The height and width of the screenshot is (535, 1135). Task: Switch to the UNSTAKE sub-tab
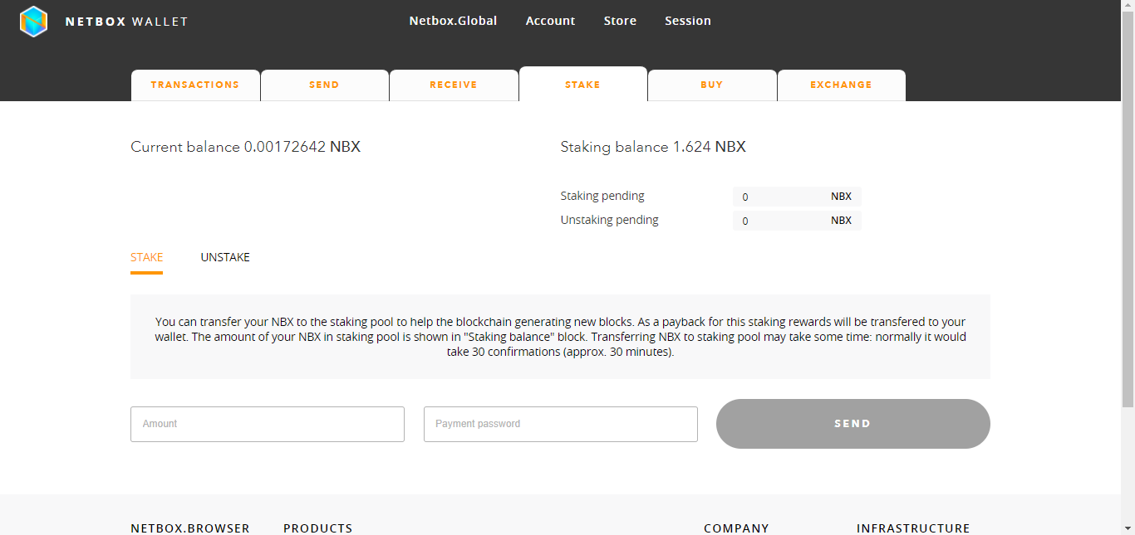coord(225,257)
